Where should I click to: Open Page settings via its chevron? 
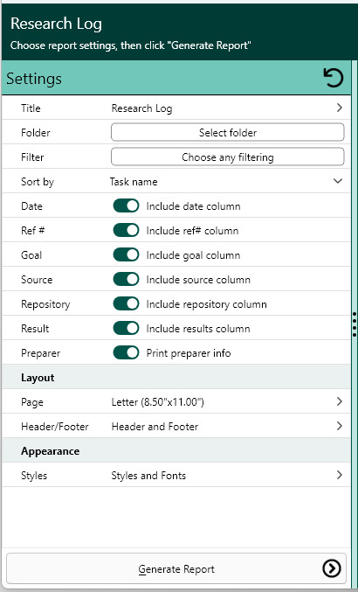[x=339, y=401]
